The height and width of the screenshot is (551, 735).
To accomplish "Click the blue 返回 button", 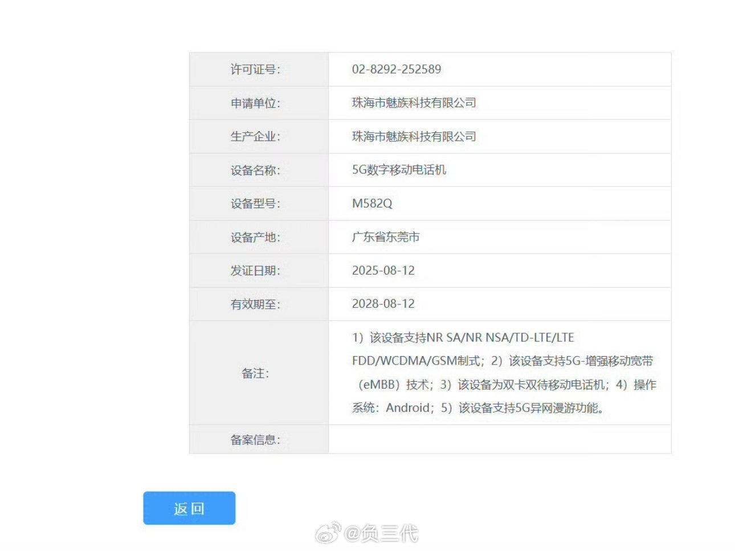I will [x=189, y=508].
